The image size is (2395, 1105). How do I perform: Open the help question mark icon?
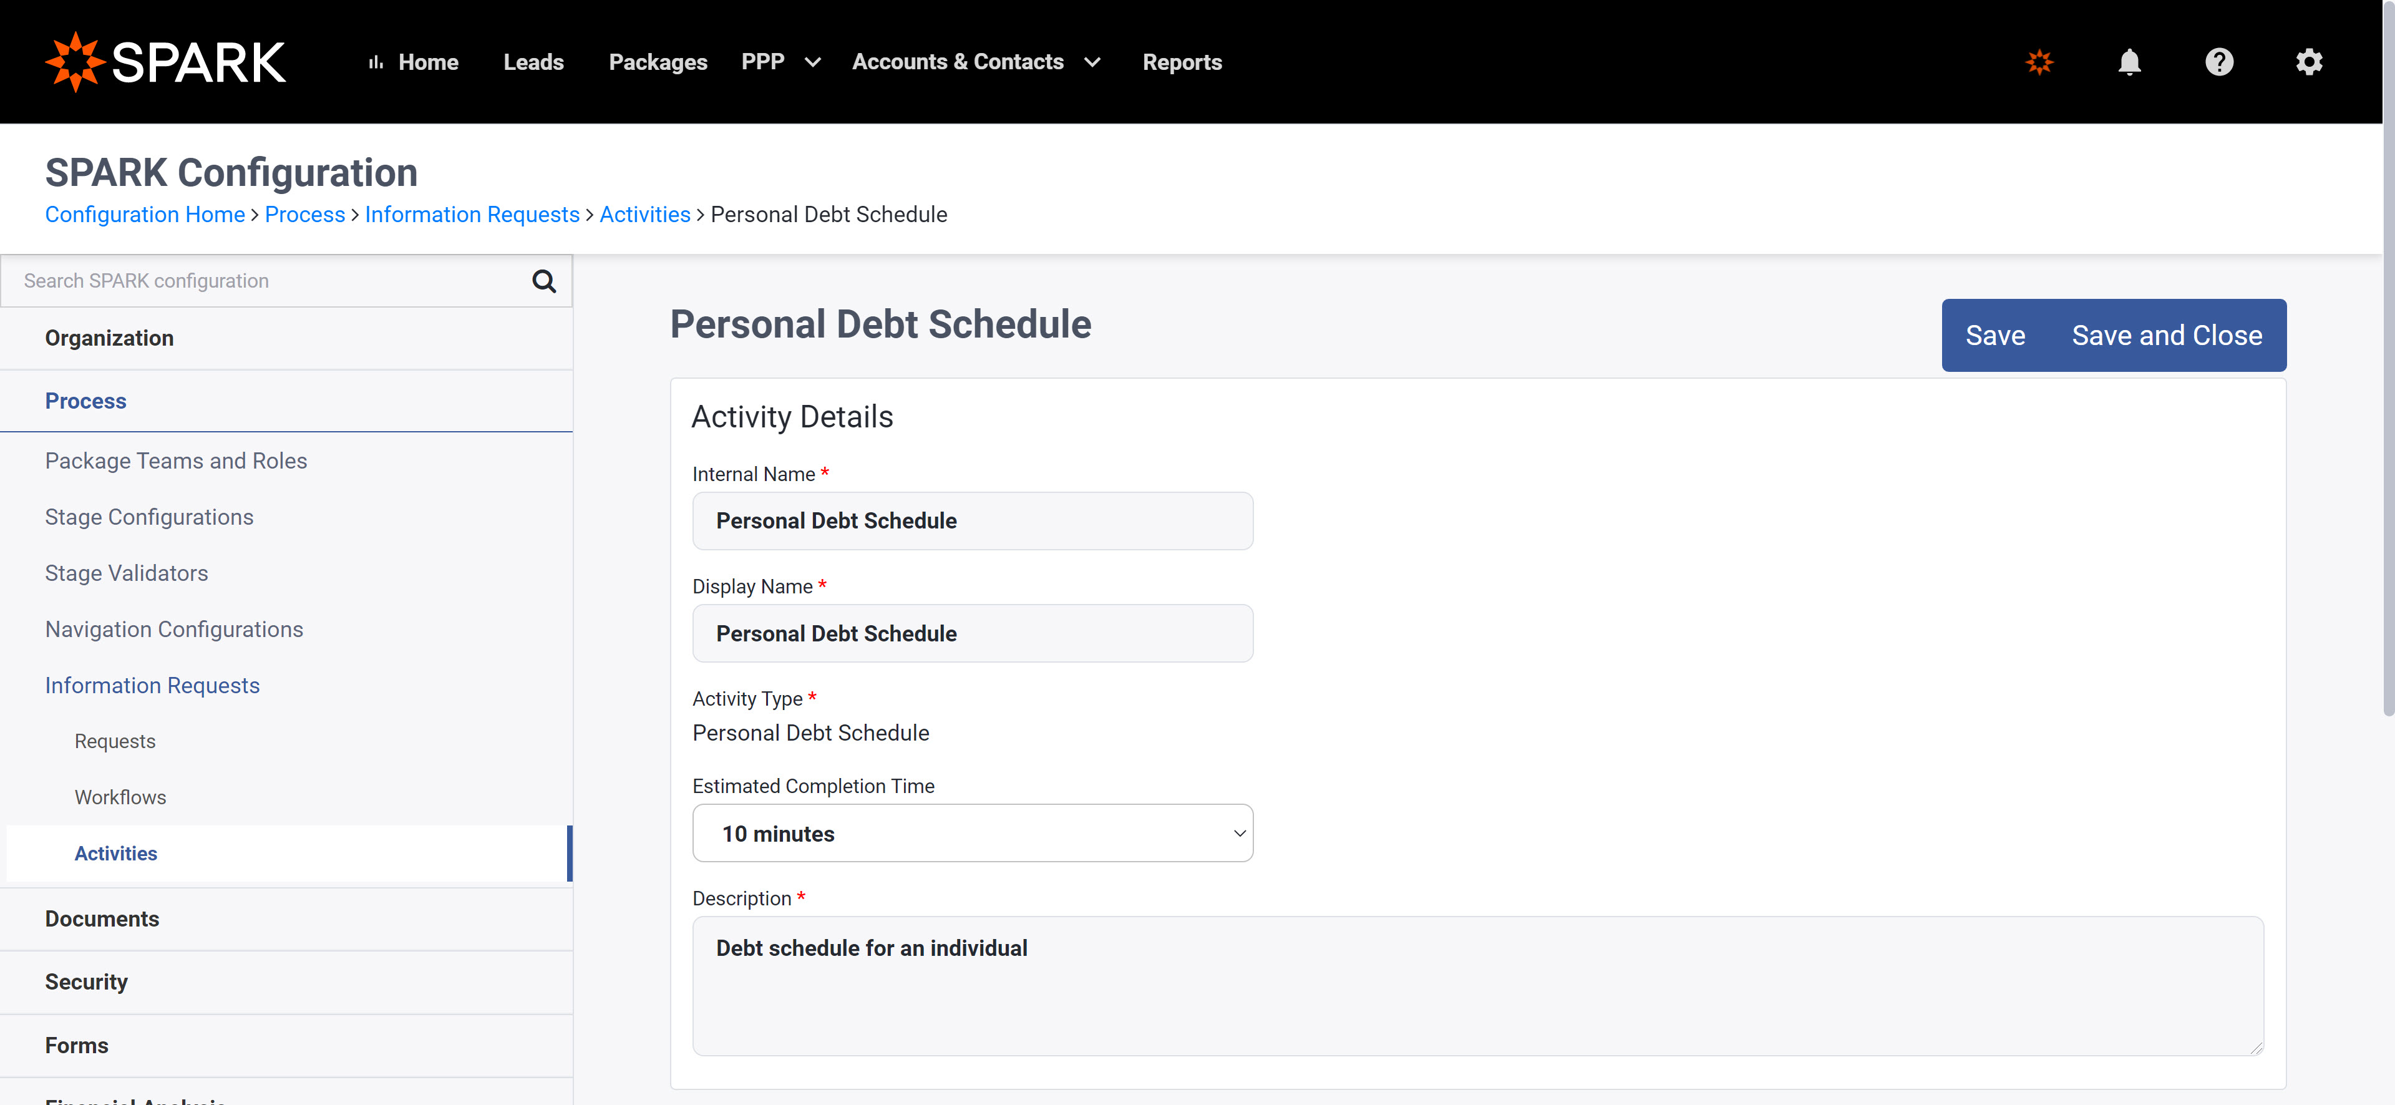[x=2219, y=62]
